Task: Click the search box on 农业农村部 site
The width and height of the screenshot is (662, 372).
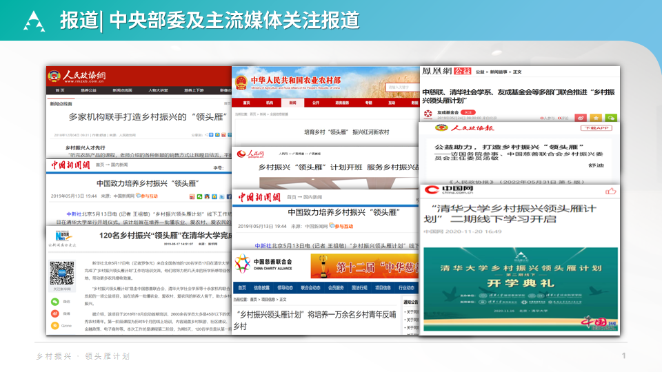Action: click(402, 87)
